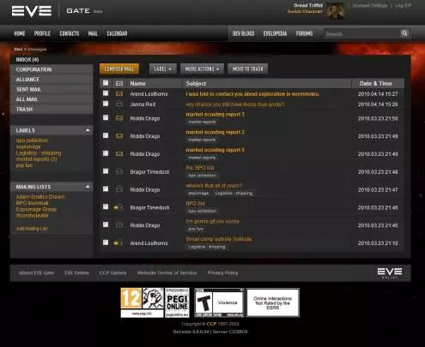Check box for market scouting report 3

point(106,117)
